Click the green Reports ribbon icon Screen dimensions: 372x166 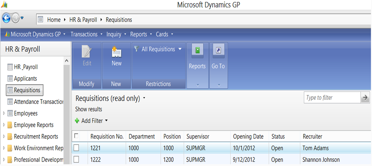197,50
